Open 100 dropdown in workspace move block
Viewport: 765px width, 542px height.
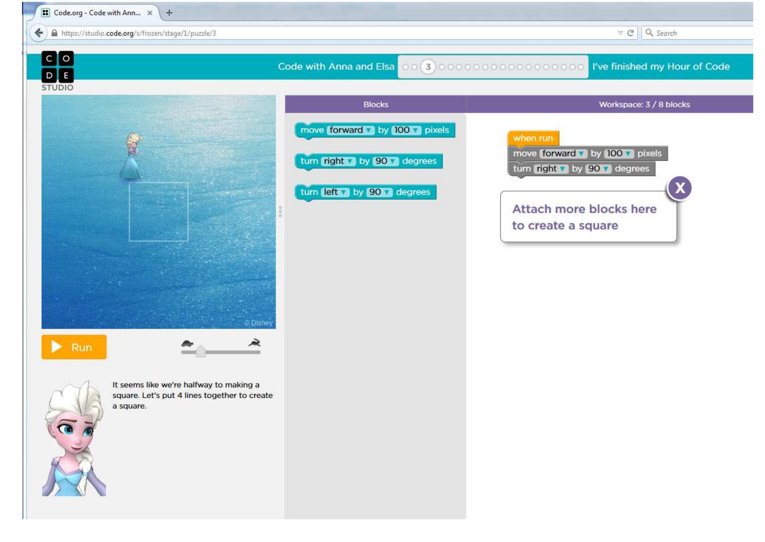click(x=619, y=154)
